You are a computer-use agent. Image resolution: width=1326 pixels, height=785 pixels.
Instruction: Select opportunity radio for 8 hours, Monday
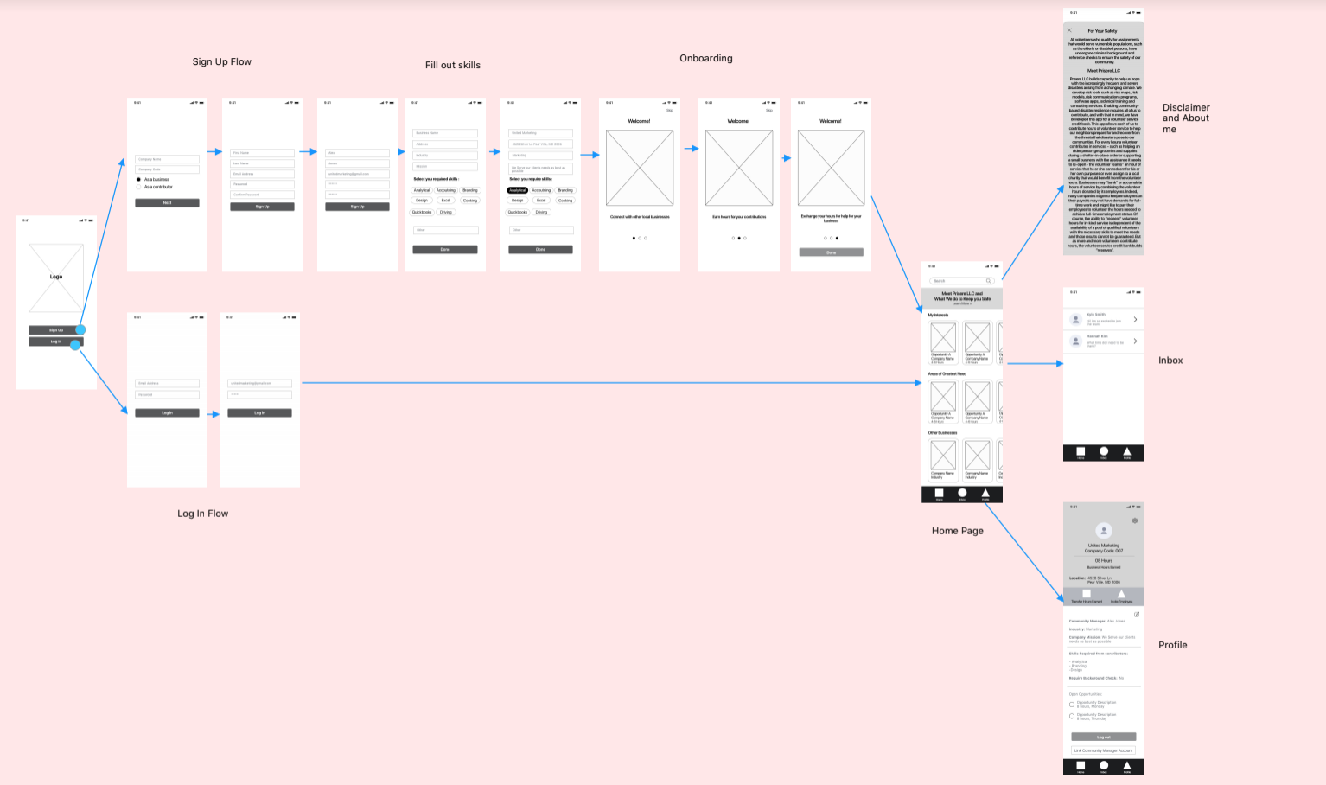point(1072,705)
